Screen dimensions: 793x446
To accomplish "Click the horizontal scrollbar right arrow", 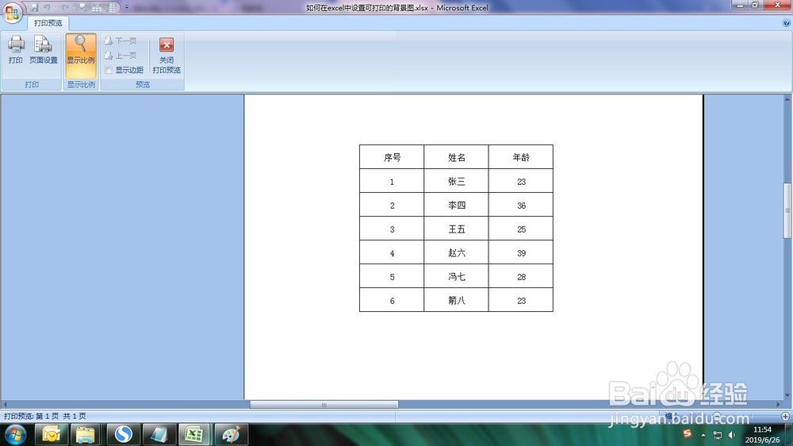I will [779, 405].
